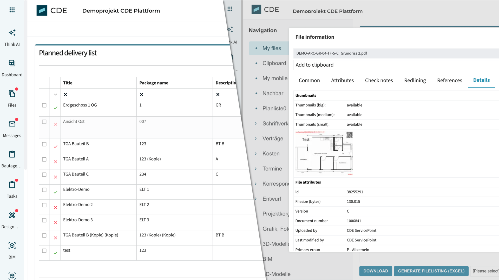Expand the Termine navigation folder
The width and height of the screenshot is (499, 280).
click(x=256, y=169)
